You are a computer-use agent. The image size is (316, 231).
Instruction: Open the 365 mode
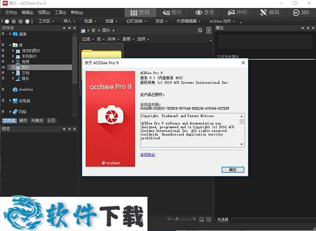[x=301, y=13]
